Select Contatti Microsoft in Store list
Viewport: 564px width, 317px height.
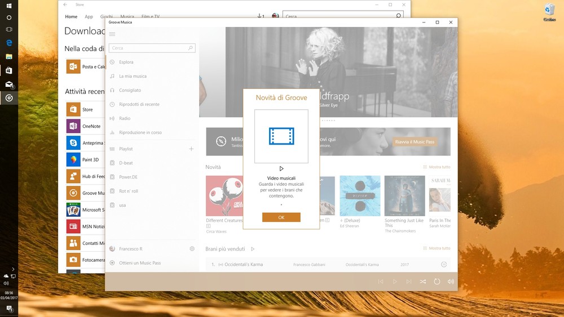coord(86,243)
